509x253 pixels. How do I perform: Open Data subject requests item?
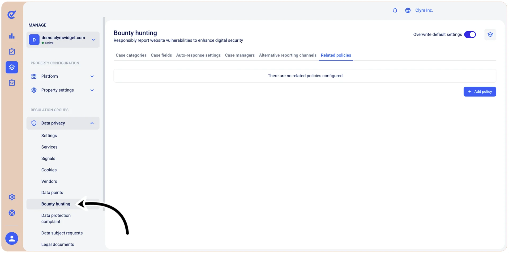coord(62,233)
